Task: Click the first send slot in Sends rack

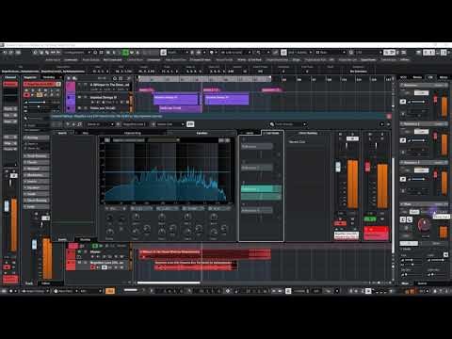Action: click(x=257, y=146)
